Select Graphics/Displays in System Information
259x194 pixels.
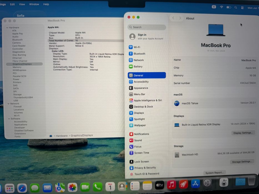click(24, 64)
